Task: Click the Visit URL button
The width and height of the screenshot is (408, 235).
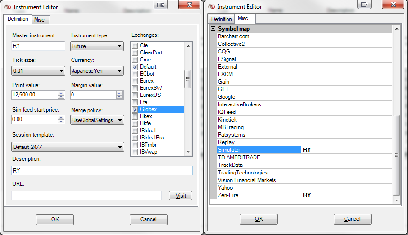Action: [181, 196]
